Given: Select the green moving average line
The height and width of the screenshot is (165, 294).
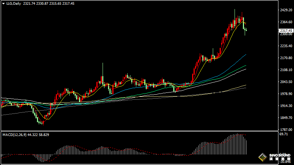Looking at the screenshot, I should [236, 71].
